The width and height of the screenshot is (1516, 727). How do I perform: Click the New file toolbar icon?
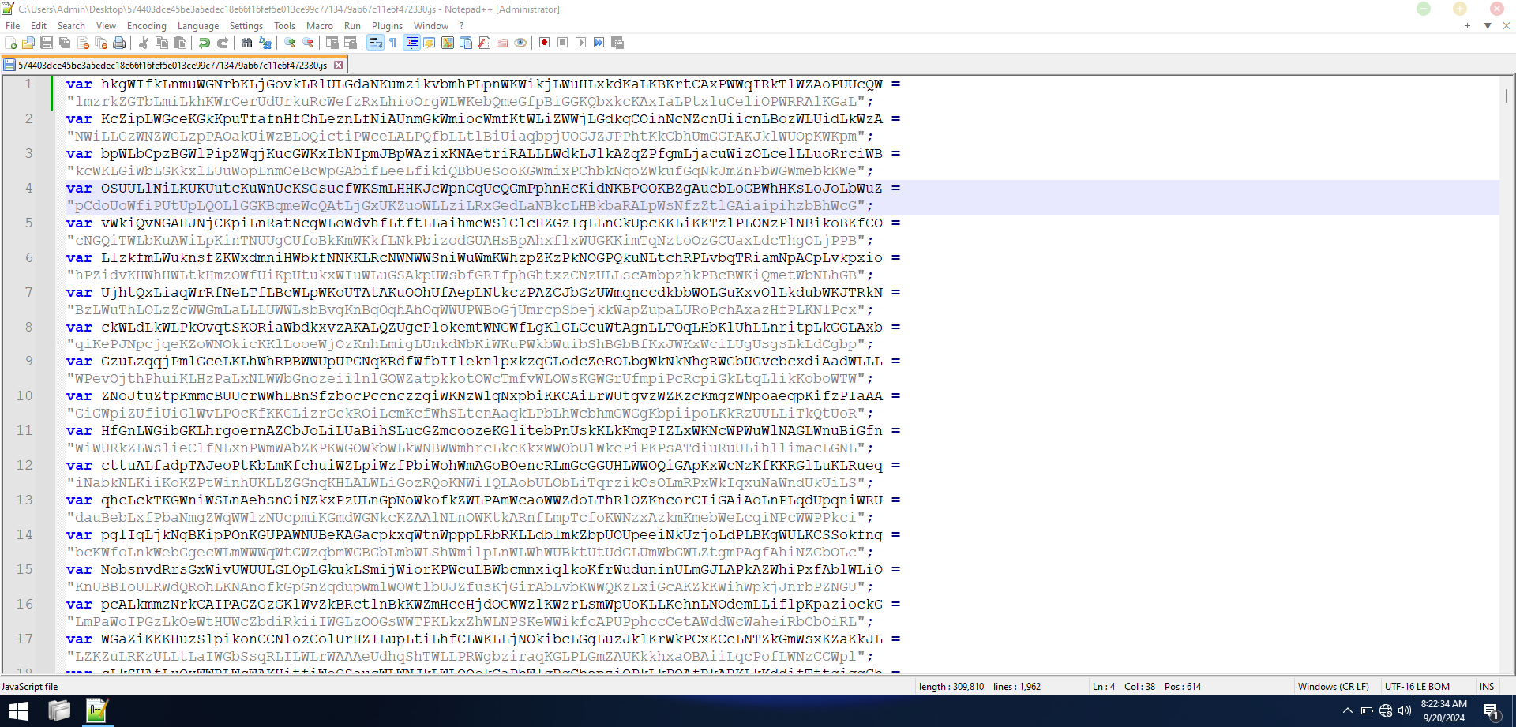coord(11,43)
